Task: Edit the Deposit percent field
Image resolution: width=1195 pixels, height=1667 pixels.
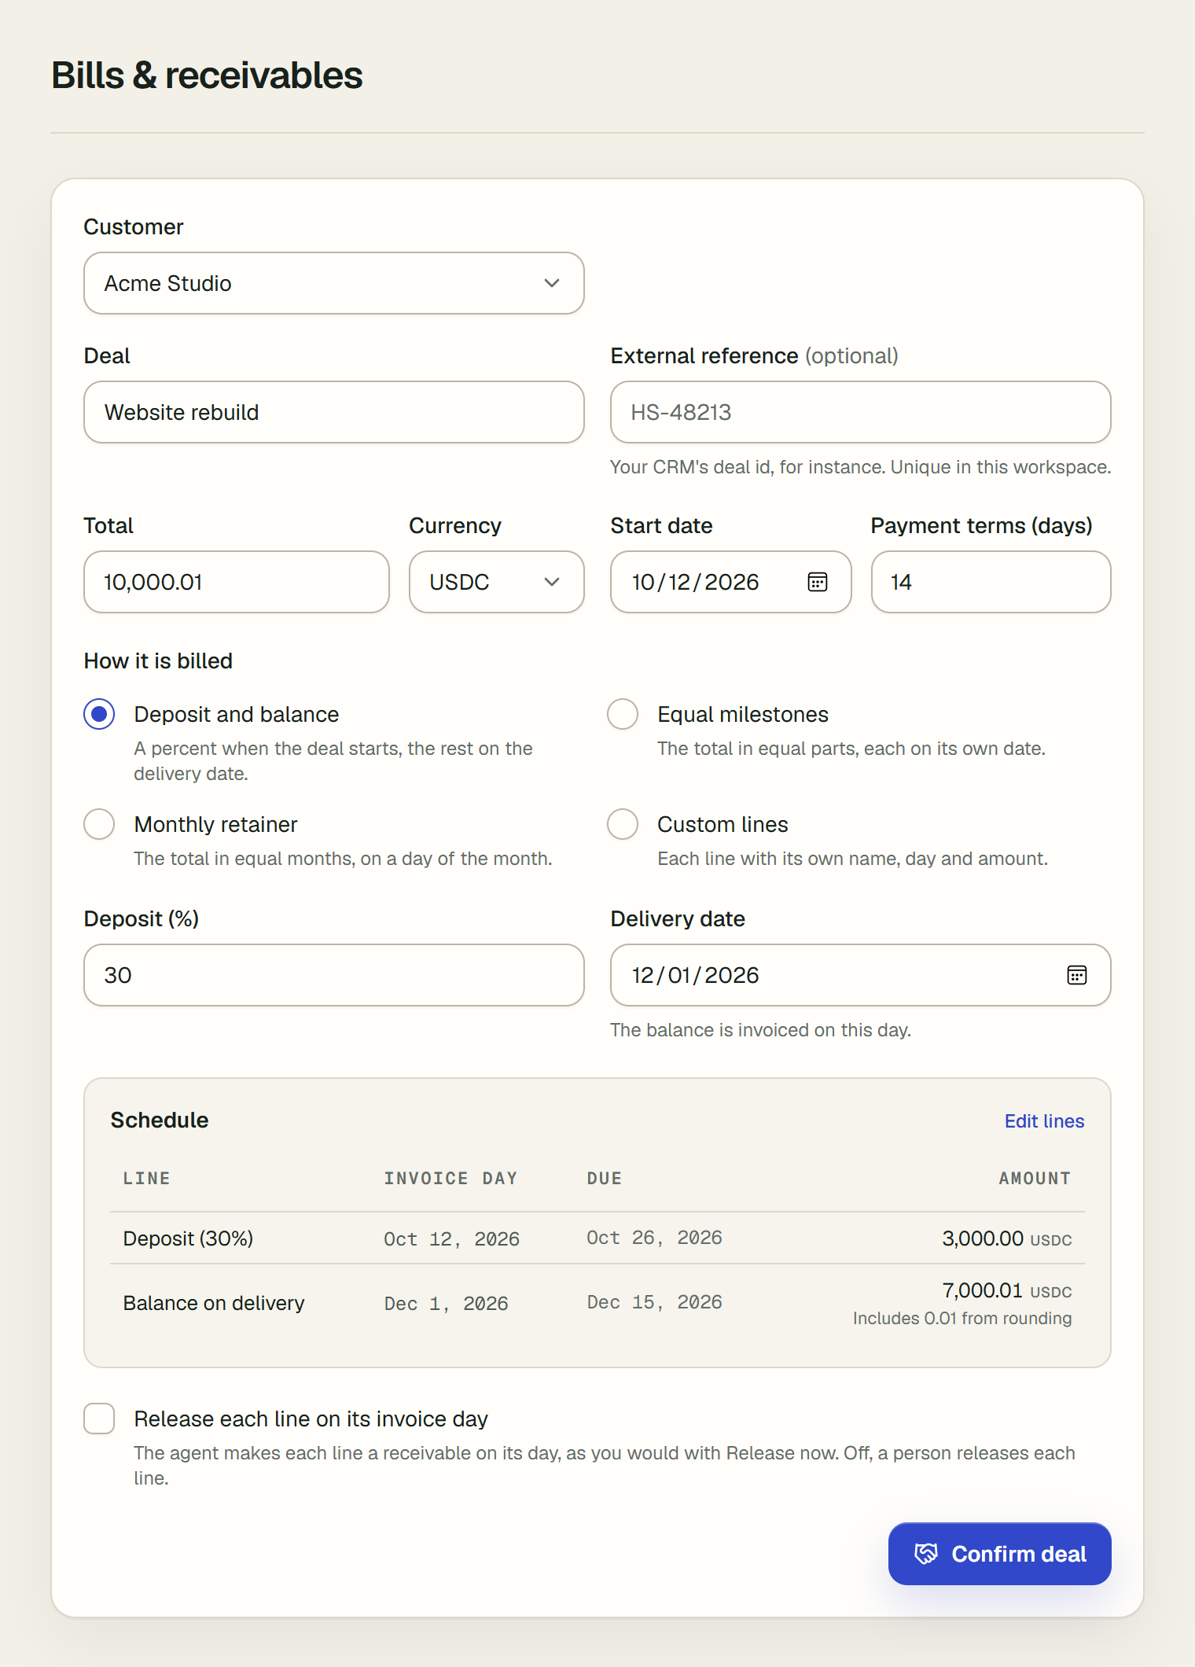Action: 334,975
